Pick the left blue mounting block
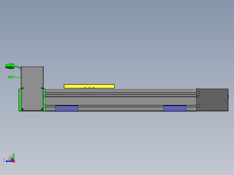This screenshot has width=234, height=175. pos(67,108)
